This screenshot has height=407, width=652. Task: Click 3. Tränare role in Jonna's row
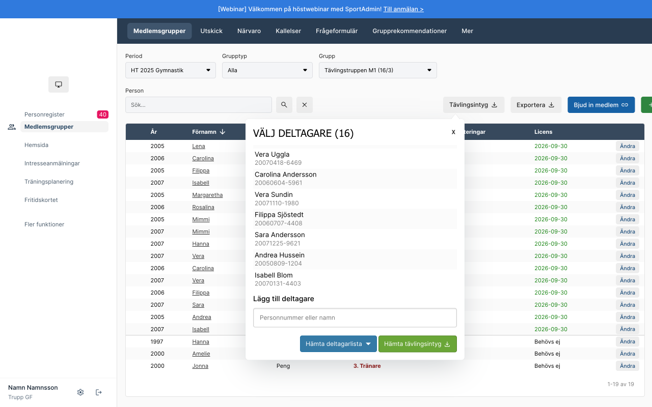pos(367,366)
